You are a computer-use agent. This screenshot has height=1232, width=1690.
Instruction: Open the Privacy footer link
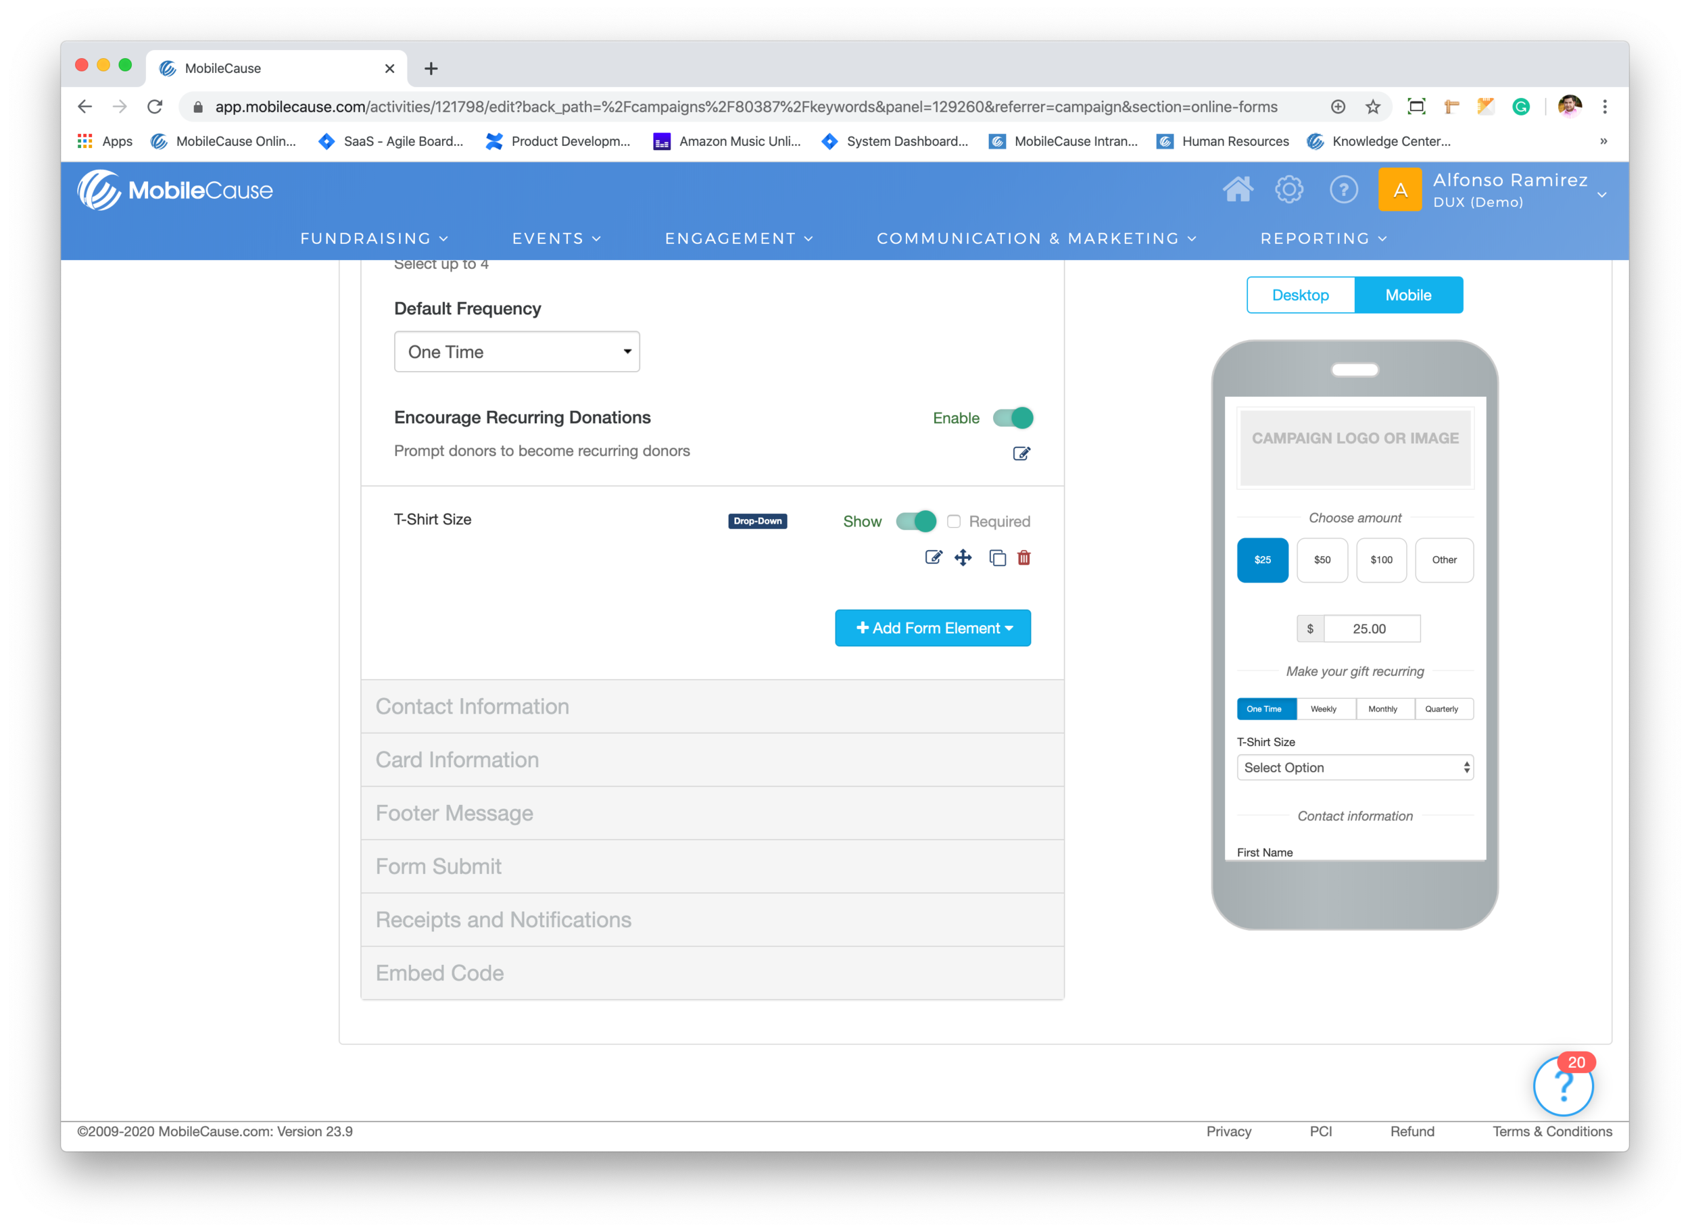(1228, 1131)
